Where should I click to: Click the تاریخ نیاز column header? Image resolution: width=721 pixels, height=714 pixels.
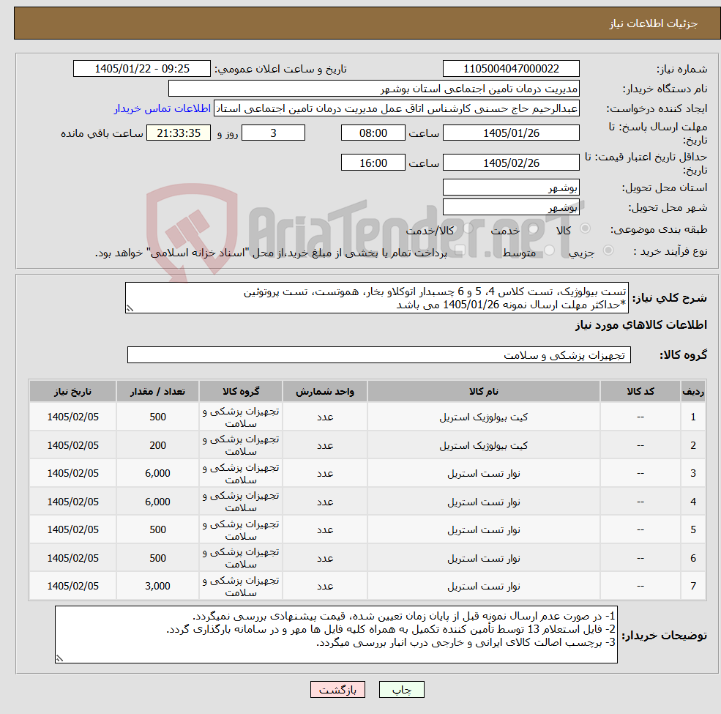click(x=72, y=392)
